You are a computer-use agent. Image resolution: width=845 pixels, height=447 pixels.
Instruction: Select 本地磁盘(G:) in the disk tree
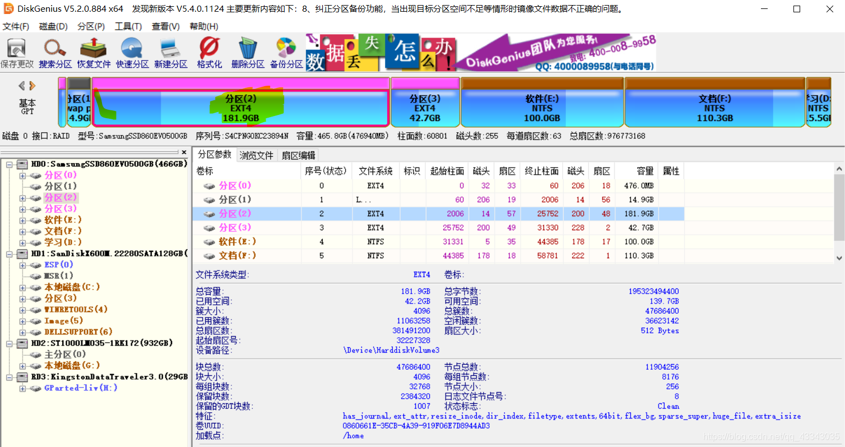[72, 365]
